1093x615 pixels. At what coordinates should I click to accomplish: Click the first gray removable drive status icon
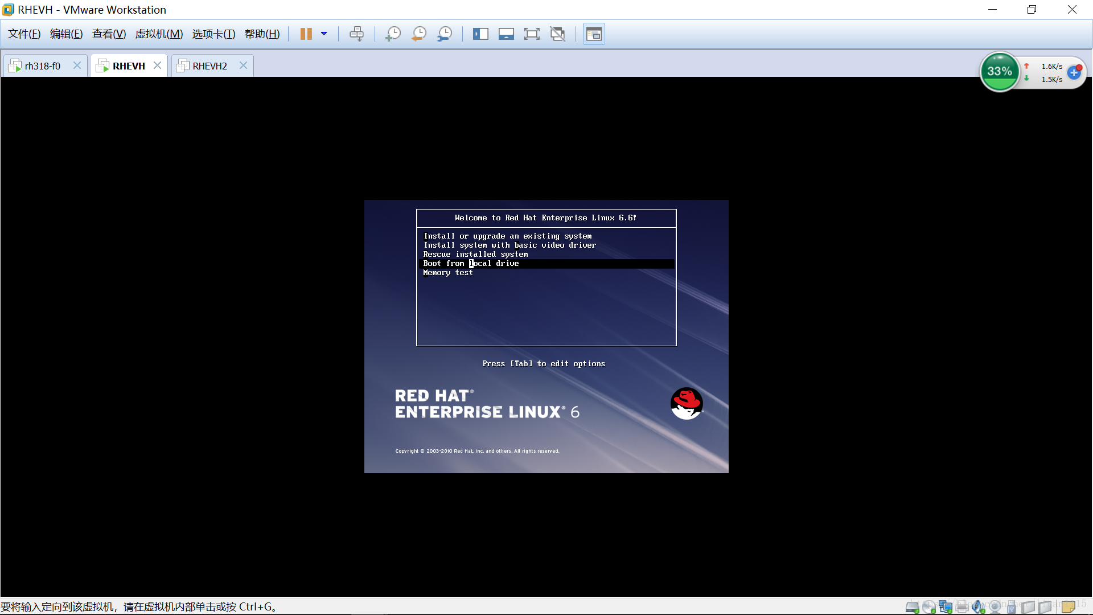tap(1028, 607)
